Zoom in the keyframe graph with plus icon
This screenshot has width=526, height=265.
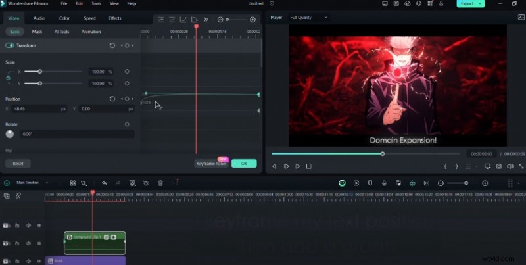pos(252,20)
